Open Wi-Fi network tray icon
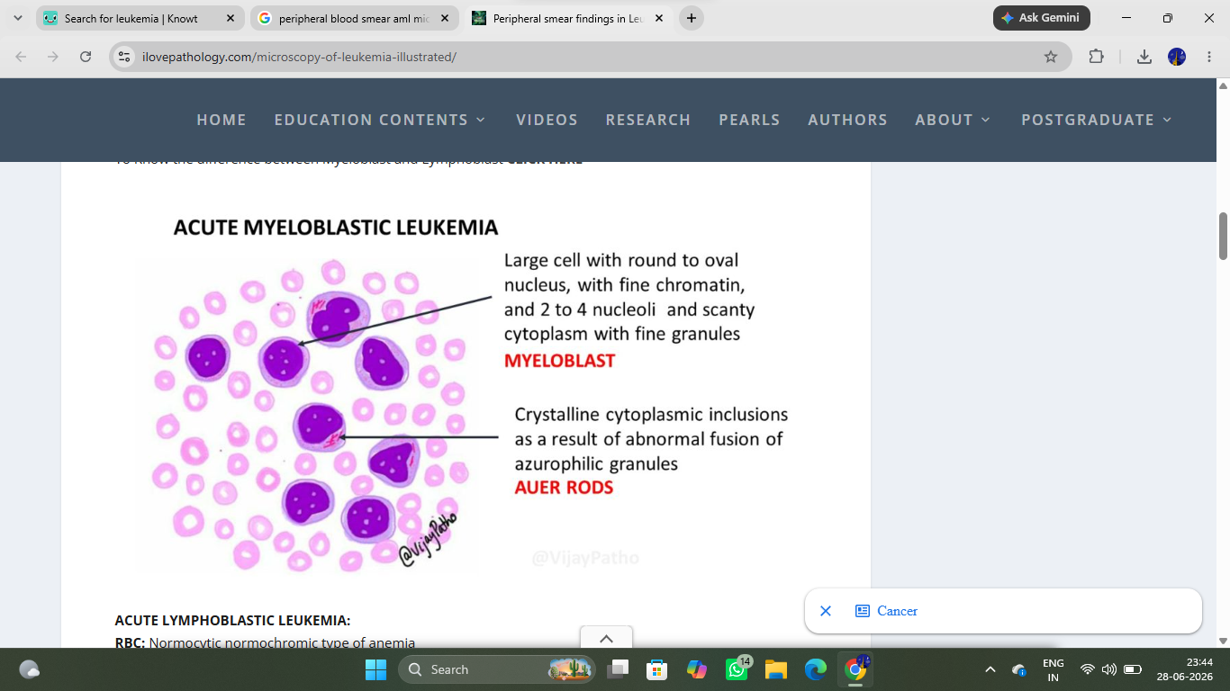Image resolution: width=1230 pixels, height=691 pixels. pos(1088,669)
